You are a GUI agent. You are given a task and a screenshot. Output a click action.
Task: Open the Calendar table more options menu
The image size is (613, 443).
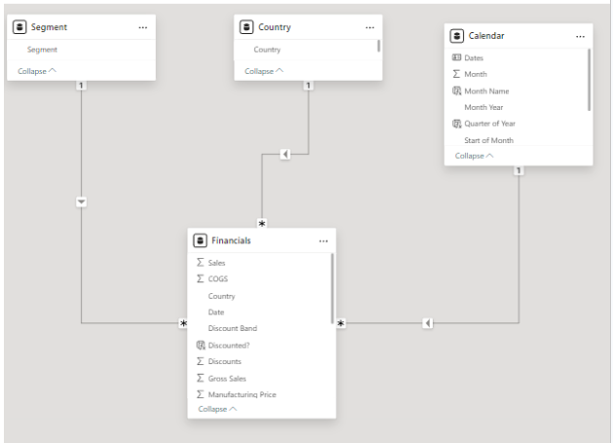pos(580,36)
